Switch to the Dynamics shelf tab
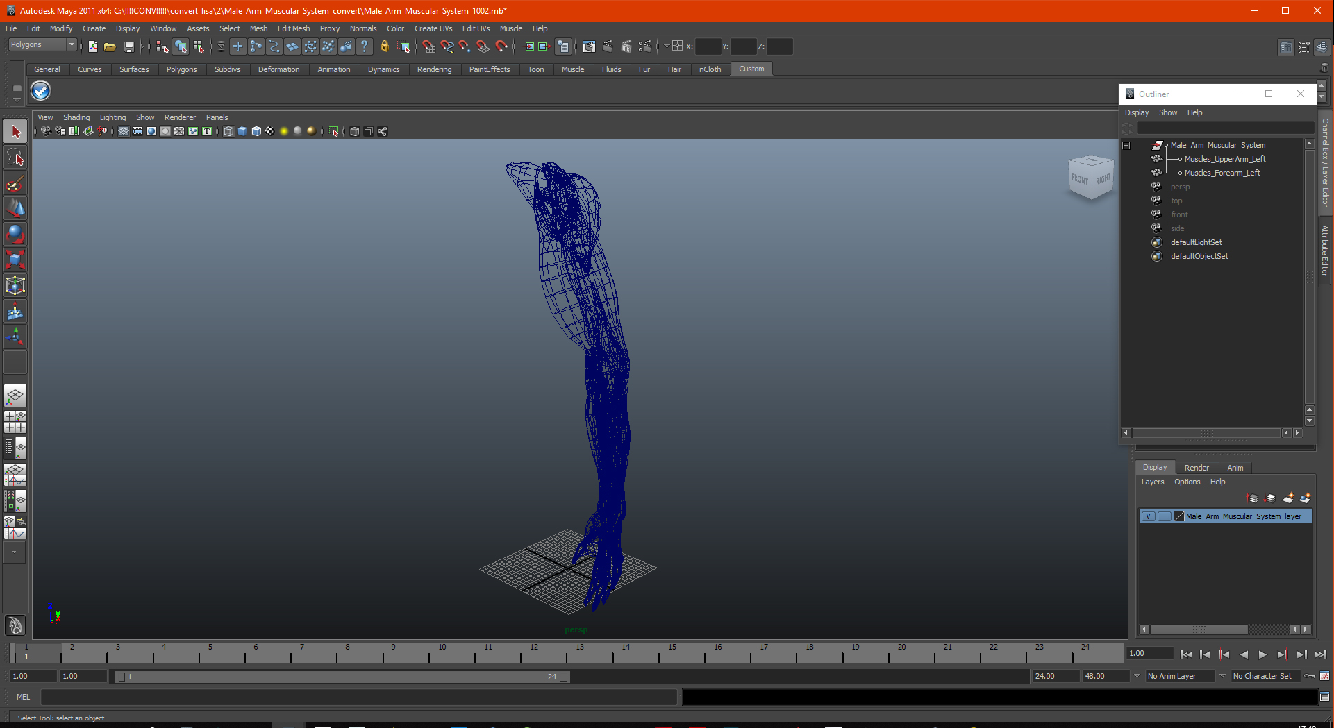This screenshot has width=1334, height=728. point(383,69)
